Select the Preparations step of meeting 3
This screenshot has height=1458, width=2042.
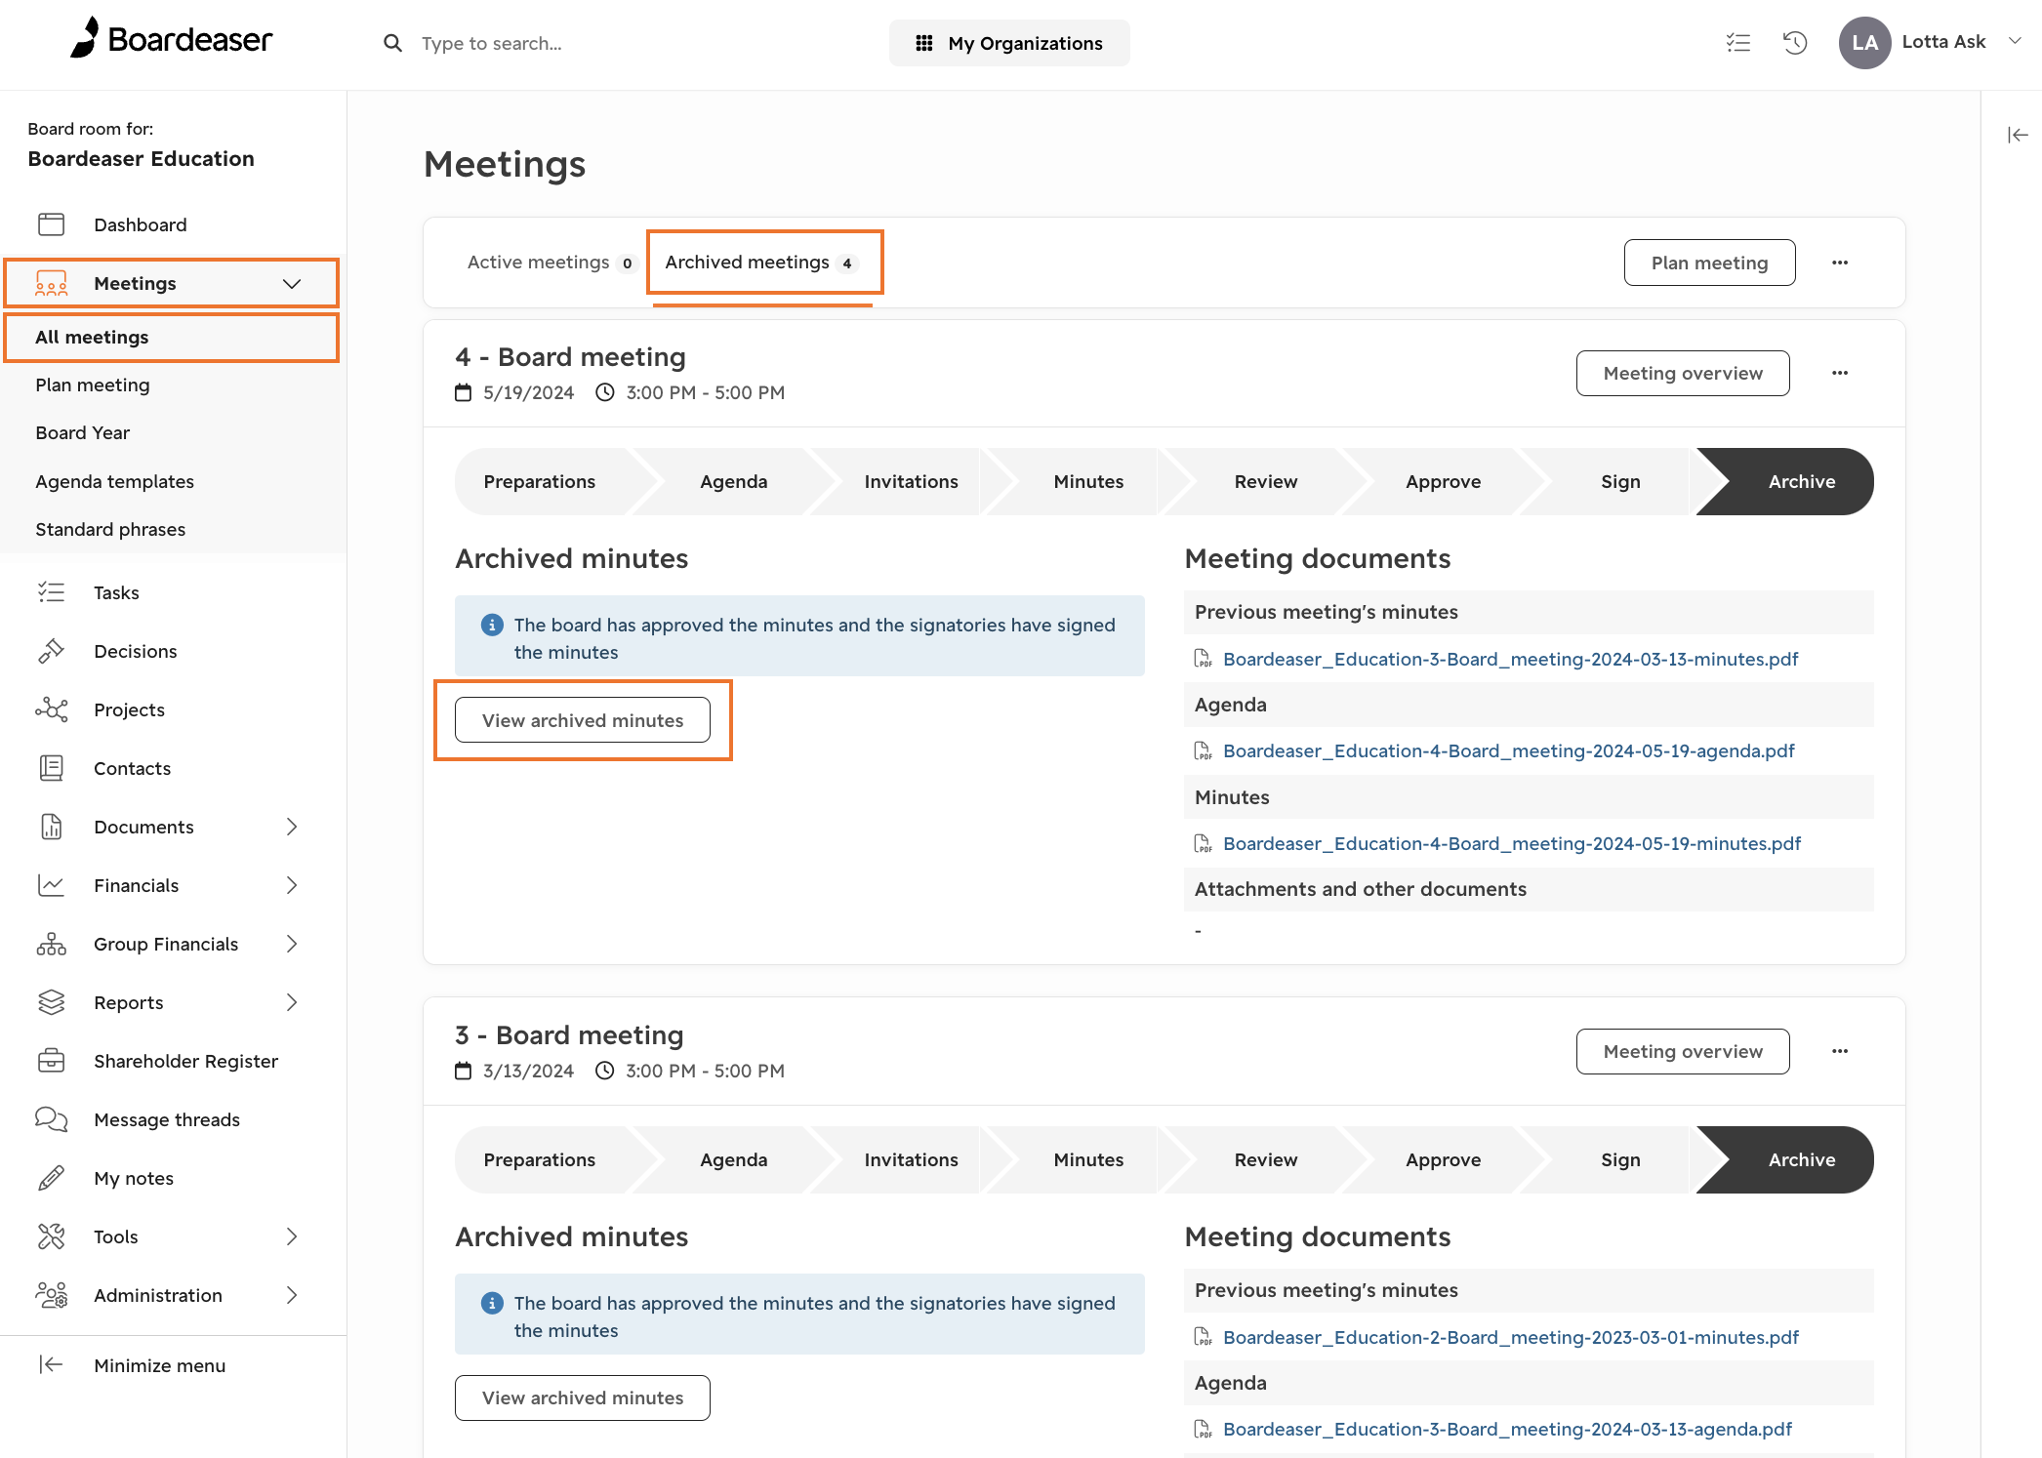click(540, 1159)
